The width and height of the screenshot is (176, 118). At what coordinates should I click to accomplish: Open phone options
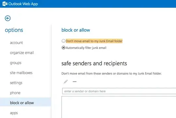click(x=15, y=93)
